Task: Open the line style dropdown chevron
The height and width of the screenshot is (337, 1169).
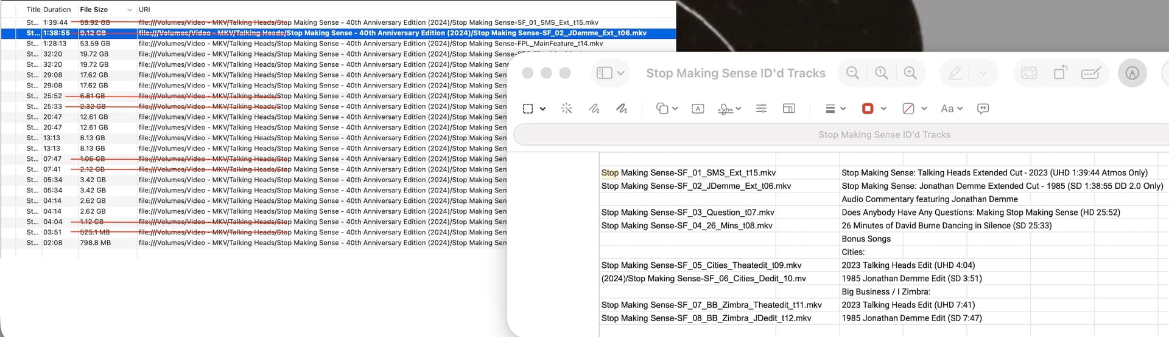Action: pos(843,109)
